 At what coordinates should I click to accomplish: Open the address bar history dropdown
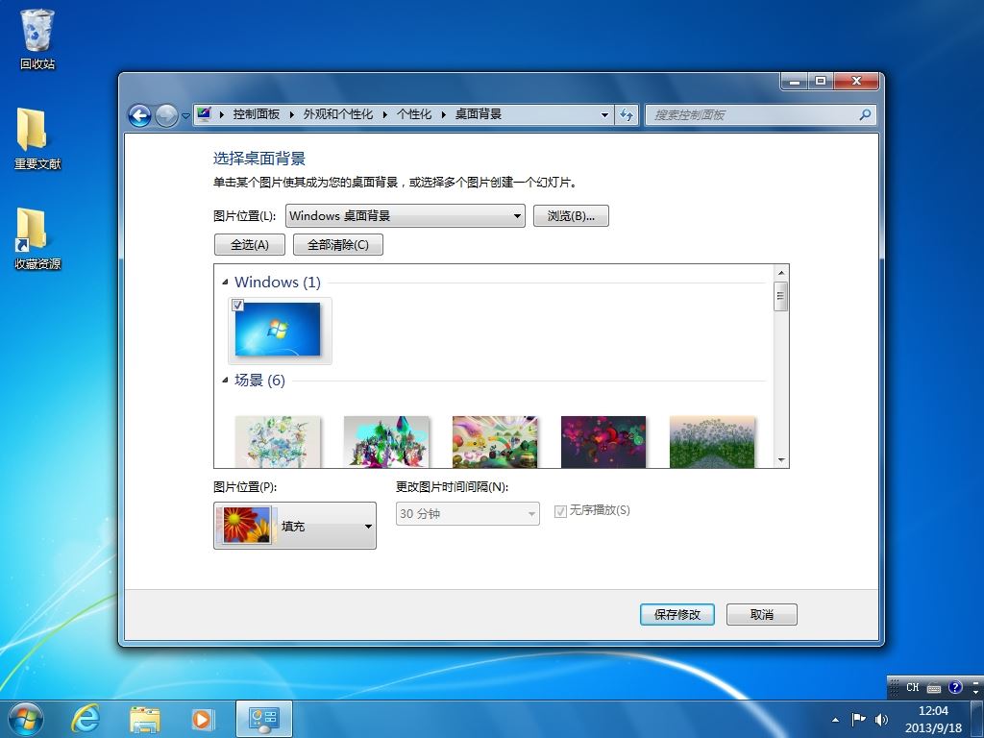click(x=604, y=115)
